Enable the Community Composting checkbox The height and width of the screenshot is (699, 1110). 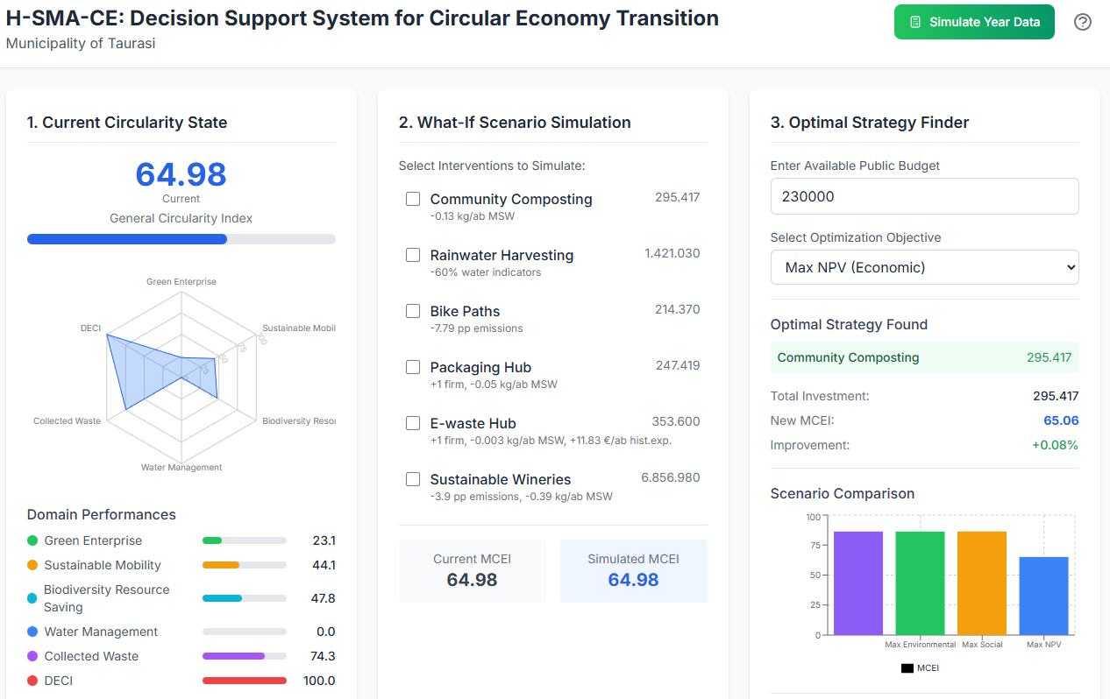tap(413, 199)
